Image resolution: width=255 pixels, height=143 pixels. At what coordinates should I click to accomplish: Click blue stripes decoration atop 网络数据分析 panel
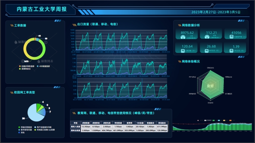tap(241, 20)
